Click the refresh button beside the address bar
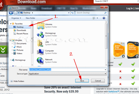 point(72,13)
